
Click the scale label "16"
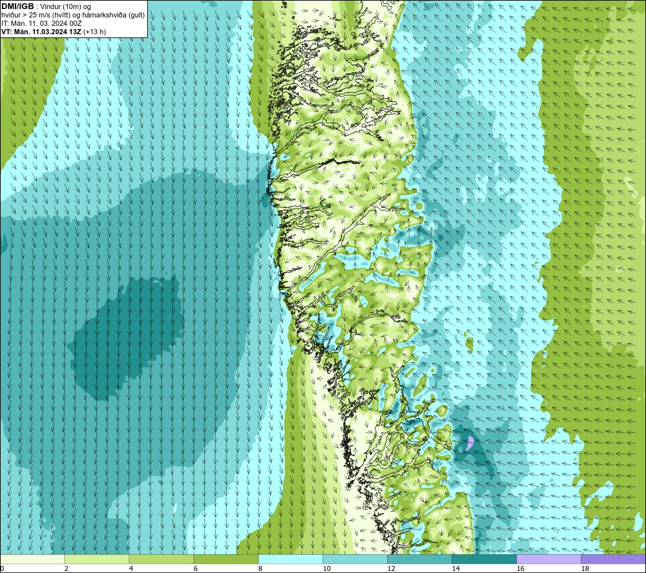pyautogui.click(x=520, y=569)
